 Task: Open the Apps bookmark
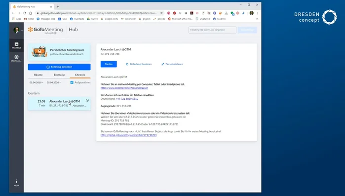point(16,19)
